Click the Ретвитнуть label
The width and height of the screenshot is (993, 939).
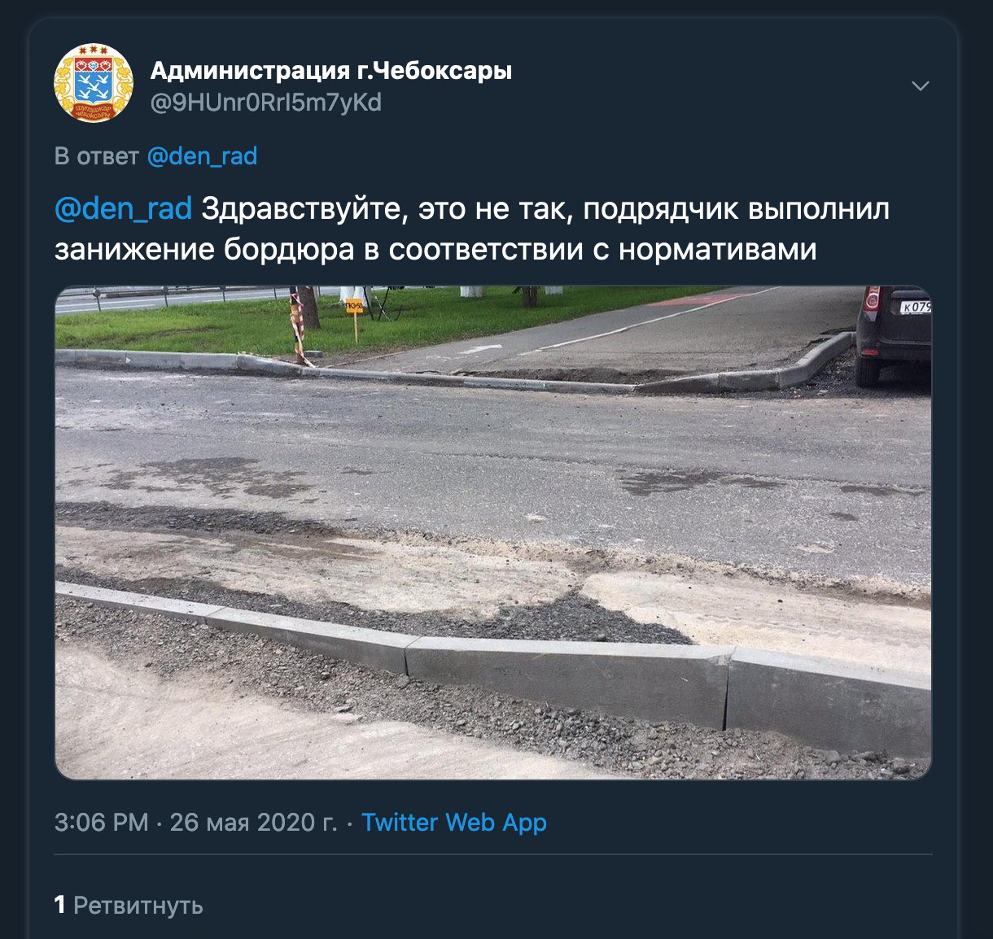pos(138,906)
